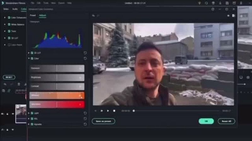Lock the video track in timeline
The width and height of the screenshot is (252, 141).
pos(7,114)
